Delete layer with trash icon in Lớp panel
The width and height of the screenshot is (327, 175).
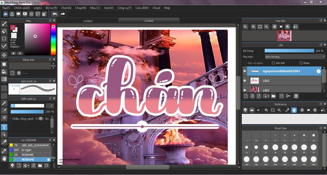click(x=296, y=96)
